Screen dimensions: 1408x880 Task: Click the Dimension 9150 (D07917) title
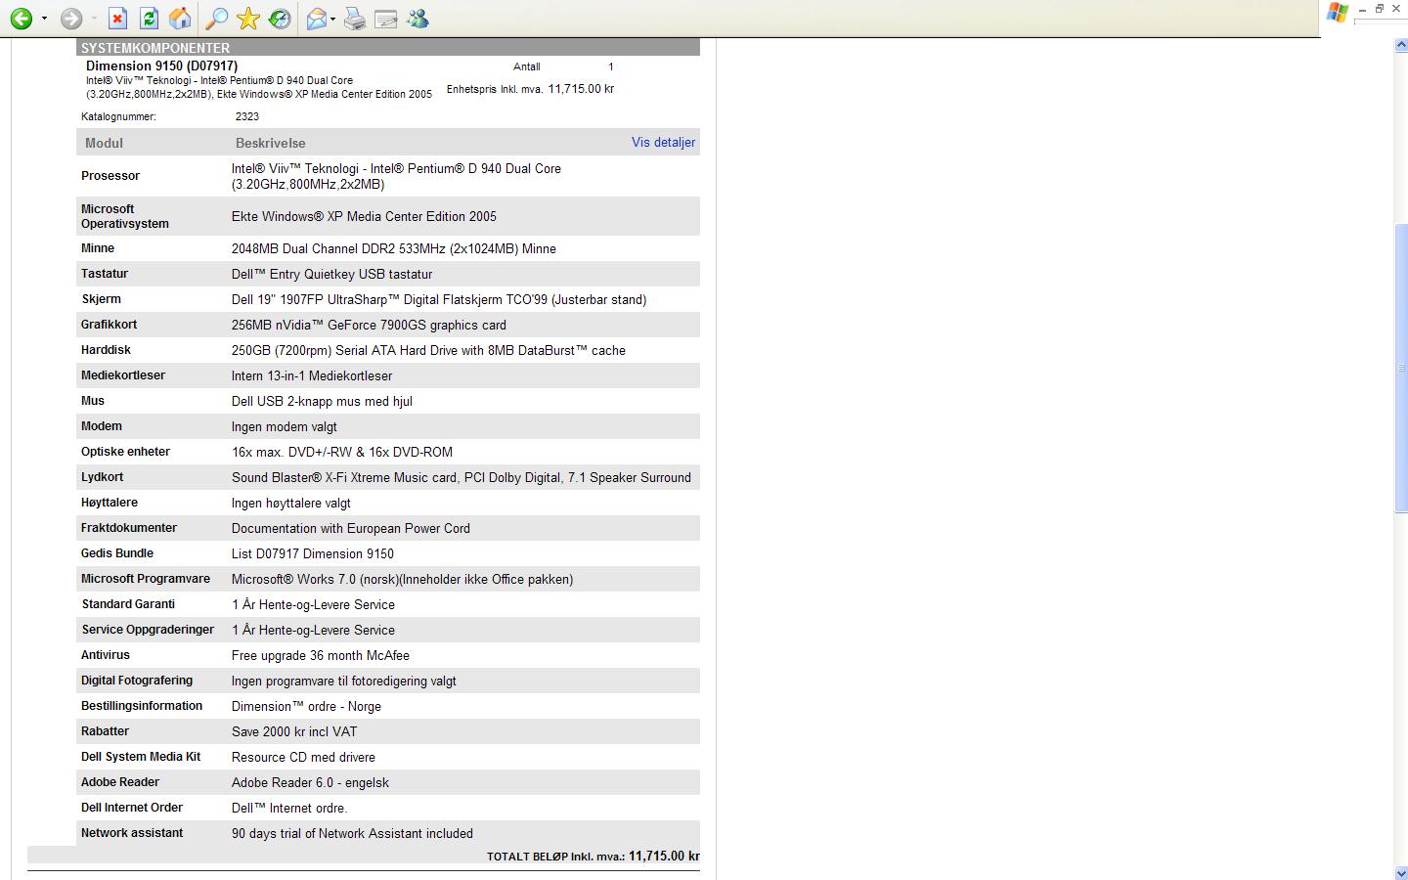[161, 66]
